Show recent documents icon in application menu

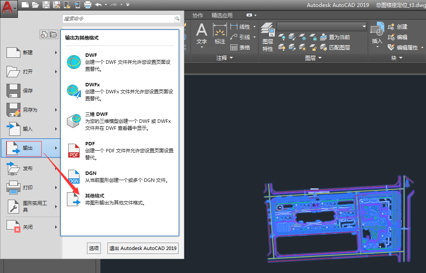point(44,34)
